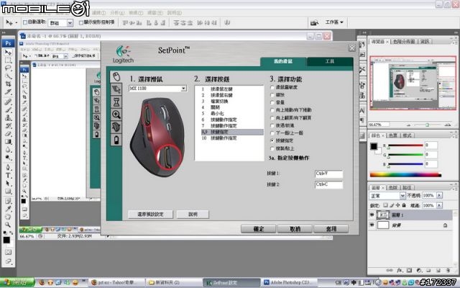460x288 pixels.
Task: Select the Hand tool
Action: click(x=8, y=217)
